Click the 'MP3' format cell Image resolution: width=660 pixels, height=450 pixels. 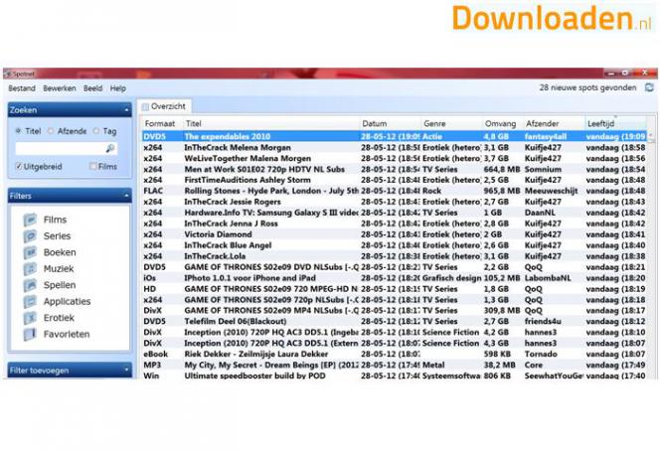pyautogui.click(x=152, y=365)
